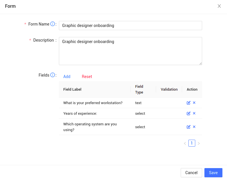Click the Fields label
227x179 pixels.
click(x=44, y=75)
